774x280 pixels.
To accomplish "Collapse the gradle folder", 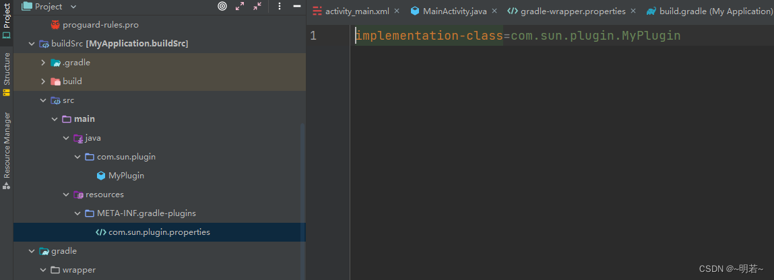I will point(32,251).
